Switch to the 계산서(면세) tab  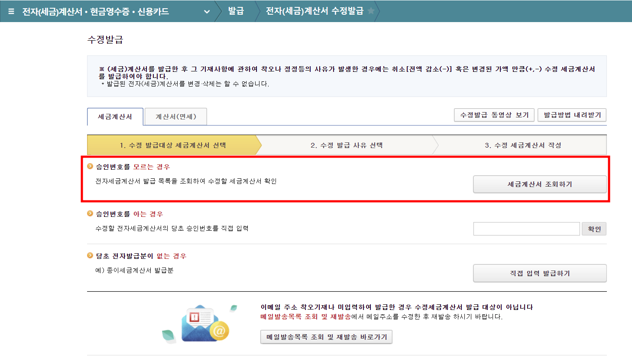click(175, 116)
